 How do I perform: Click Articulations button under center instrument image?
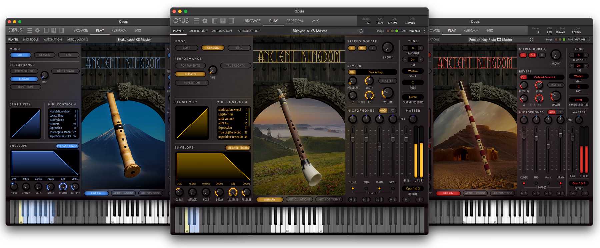(x=299, y=199)
